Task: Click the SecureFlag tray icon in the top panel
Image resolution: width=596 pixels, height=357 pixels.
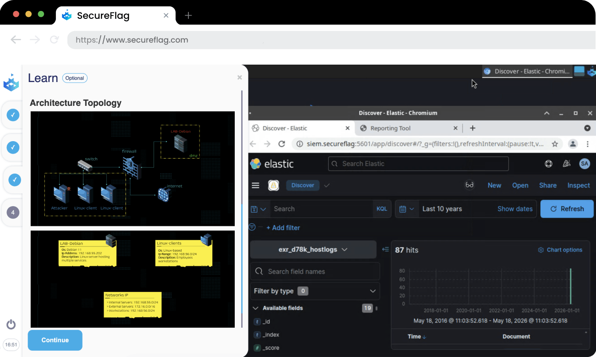Action: (x=591, y=71)
